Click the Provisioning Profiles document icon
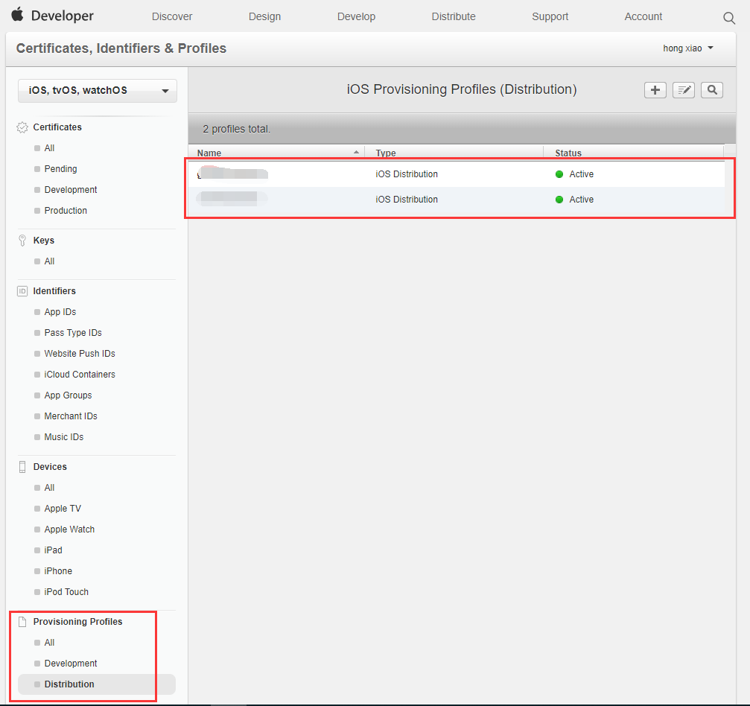This screenshot has height=706, width=750. pyautogui.click(x=22, y=622)
